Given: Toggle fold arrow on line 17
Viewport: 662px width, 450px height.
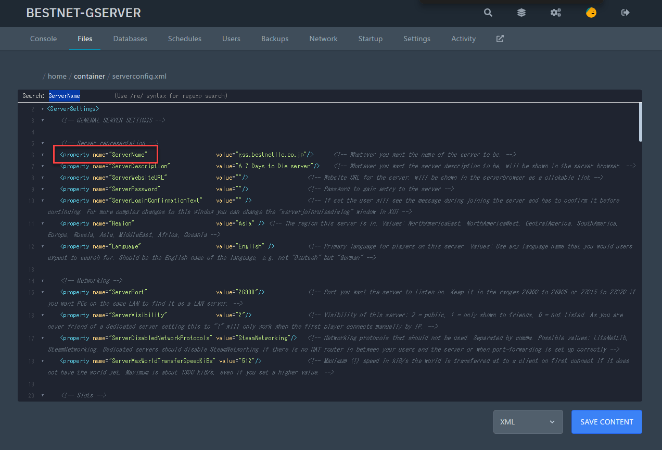Looking at the screenshot, I should point(43,338).
